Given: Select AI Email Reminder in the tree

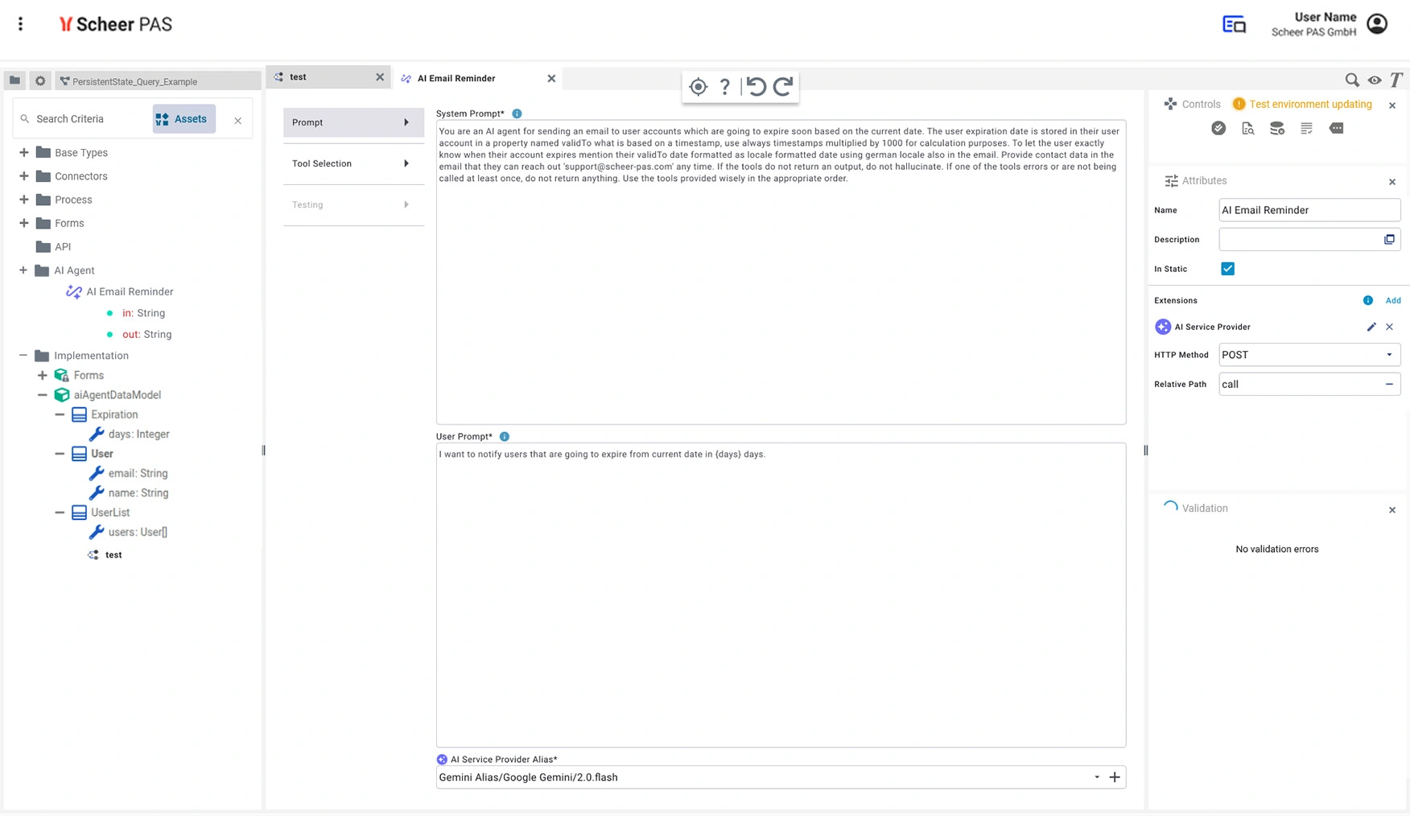Looking at the screenshot, I should pyautogui.click(x=130, y=292).
